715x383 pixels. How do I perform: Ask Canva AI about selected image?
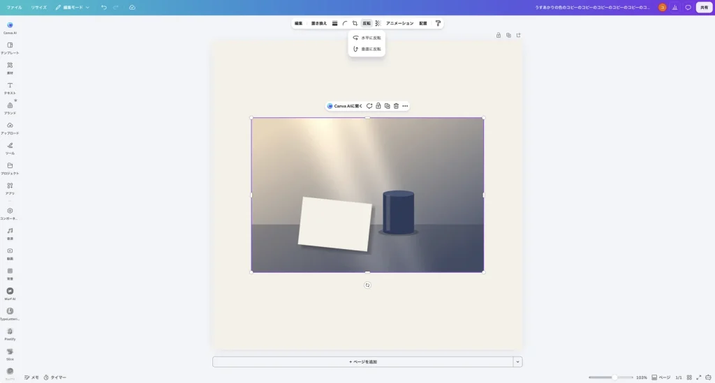345,106
